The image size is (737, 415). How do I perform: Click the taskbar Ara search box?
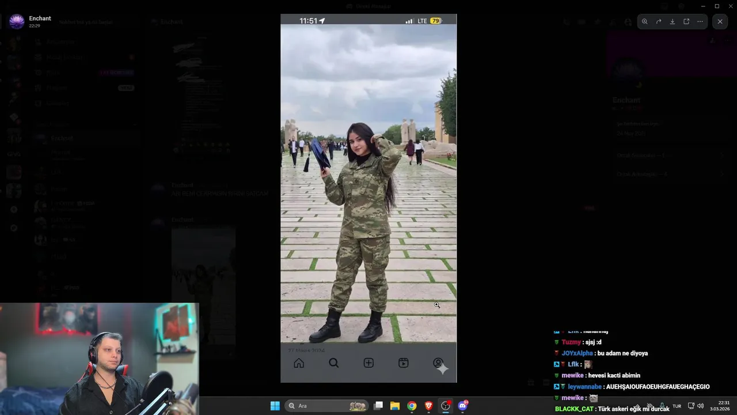point(327,406)
